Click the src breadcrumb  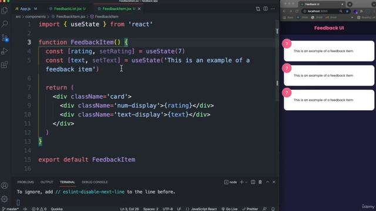(18, 16)
